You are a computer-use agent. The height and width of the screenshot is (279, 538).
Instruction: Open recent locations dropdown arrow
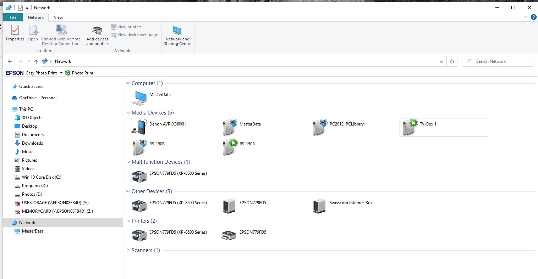(x=29, y=61)
